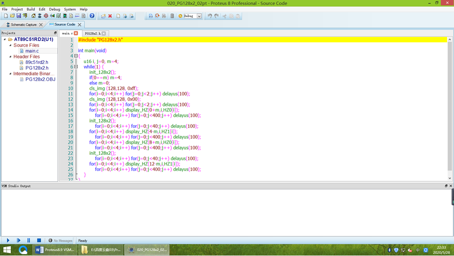Click the orange icon beside Debug dropdown
This screenshot has height=256, width=454.
(181, 16)
